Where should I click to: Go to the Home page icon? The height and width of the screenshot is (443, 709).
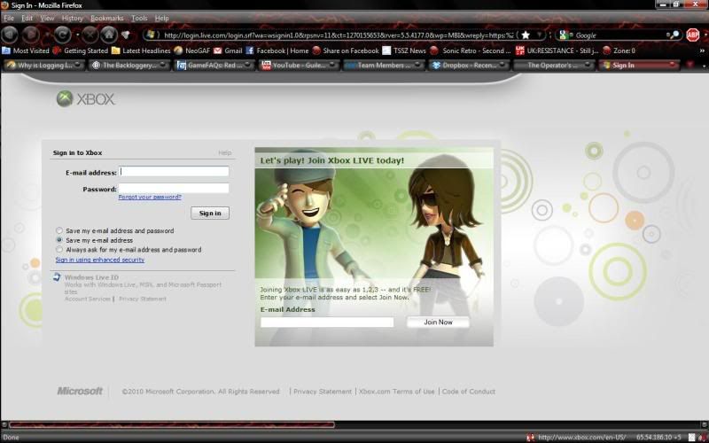[x=108, y=35]
